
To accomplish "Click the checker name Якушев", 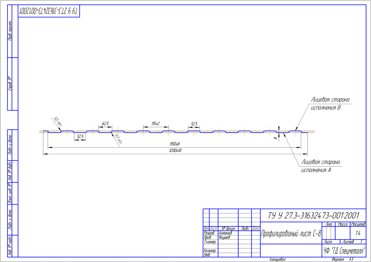I will (x=224, y=237).
